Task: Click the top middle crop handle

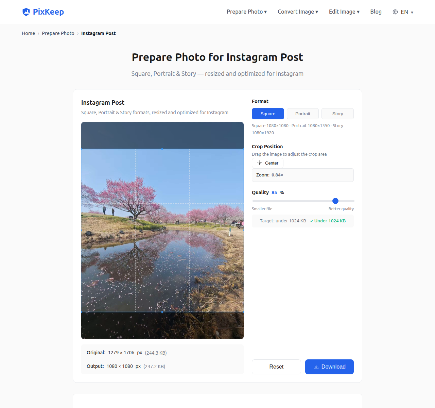Action: tap(162, 149)
